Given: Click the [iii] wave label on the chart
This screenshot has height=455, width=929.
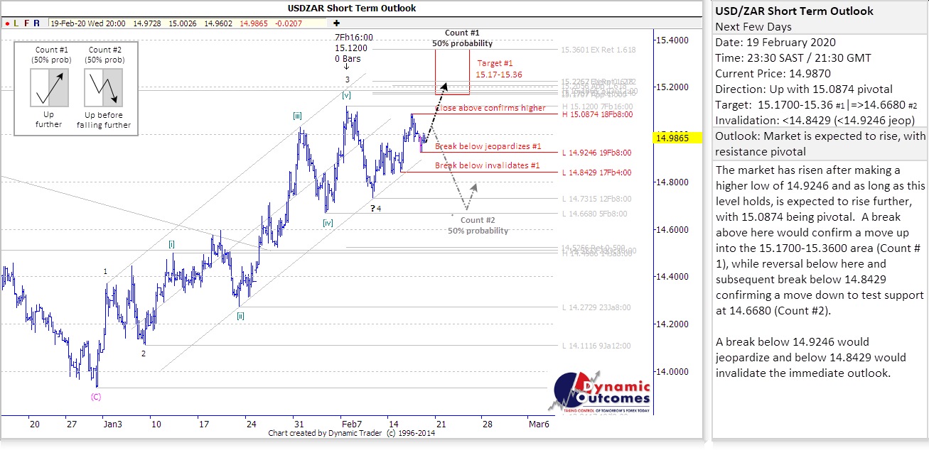Looking at the screenshot, I should pos(299,116).
